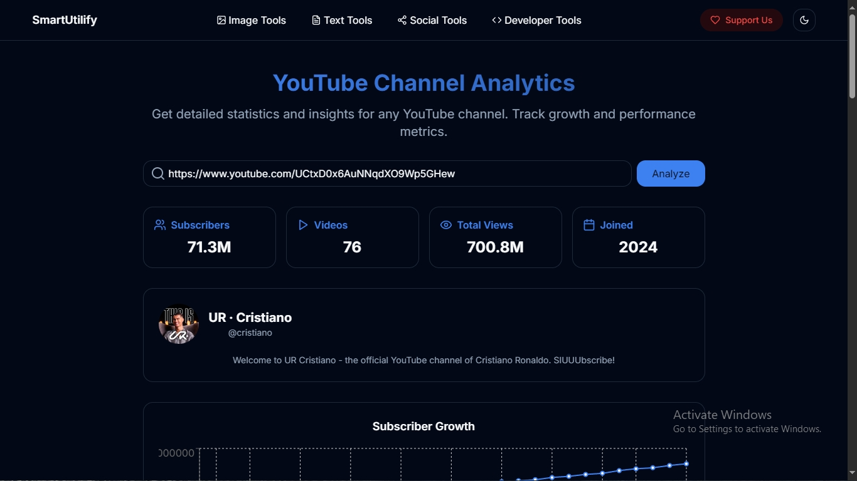Click the Subscribers label
The image size is (857, 481).
click(200, 225)
